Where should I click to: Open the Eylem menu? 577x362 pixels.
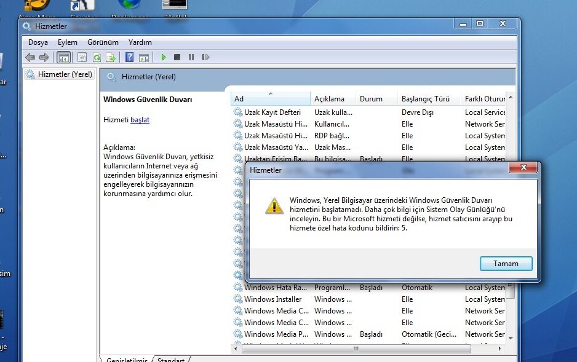click(x=68, y=42)
